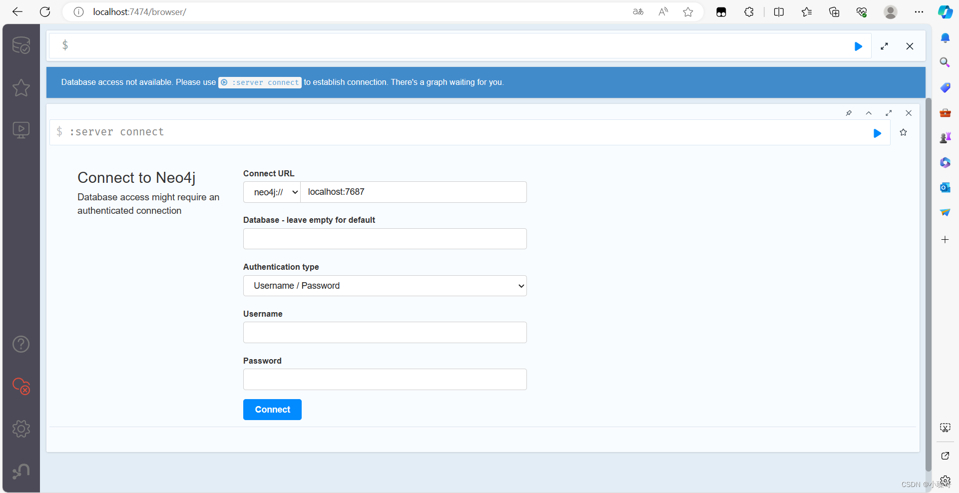Screen dimensions: 959x493
Task: Open the Favorites star sidebar icon
Action: (21, 88)
